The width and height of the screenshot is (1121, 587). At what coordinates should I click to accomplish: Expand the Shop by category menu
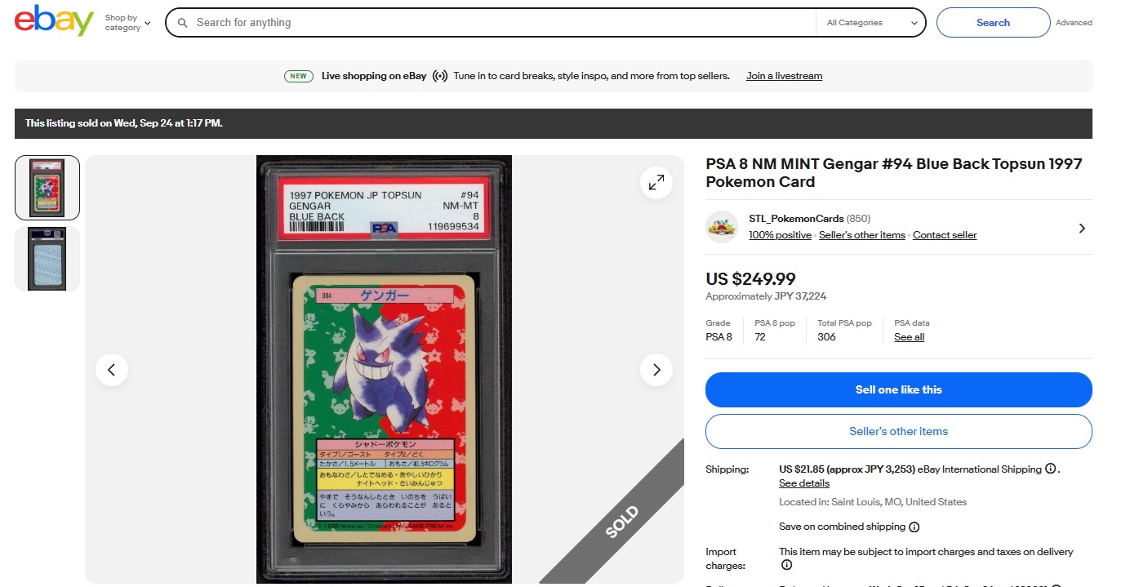[x=127, y=23]
